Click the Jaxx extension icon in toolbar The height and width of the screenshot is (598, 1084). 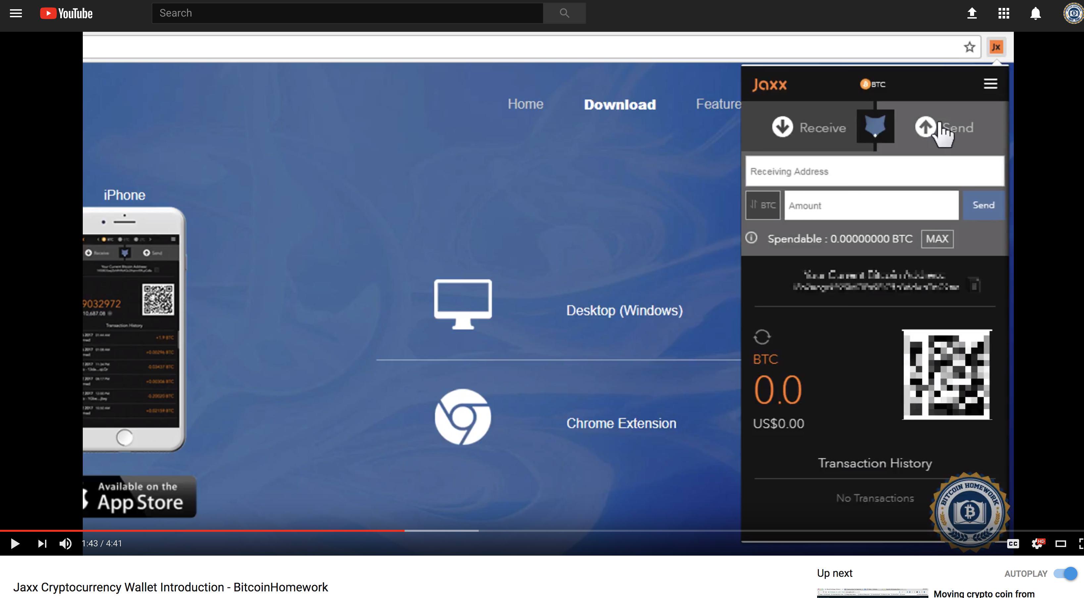[996, 47]
